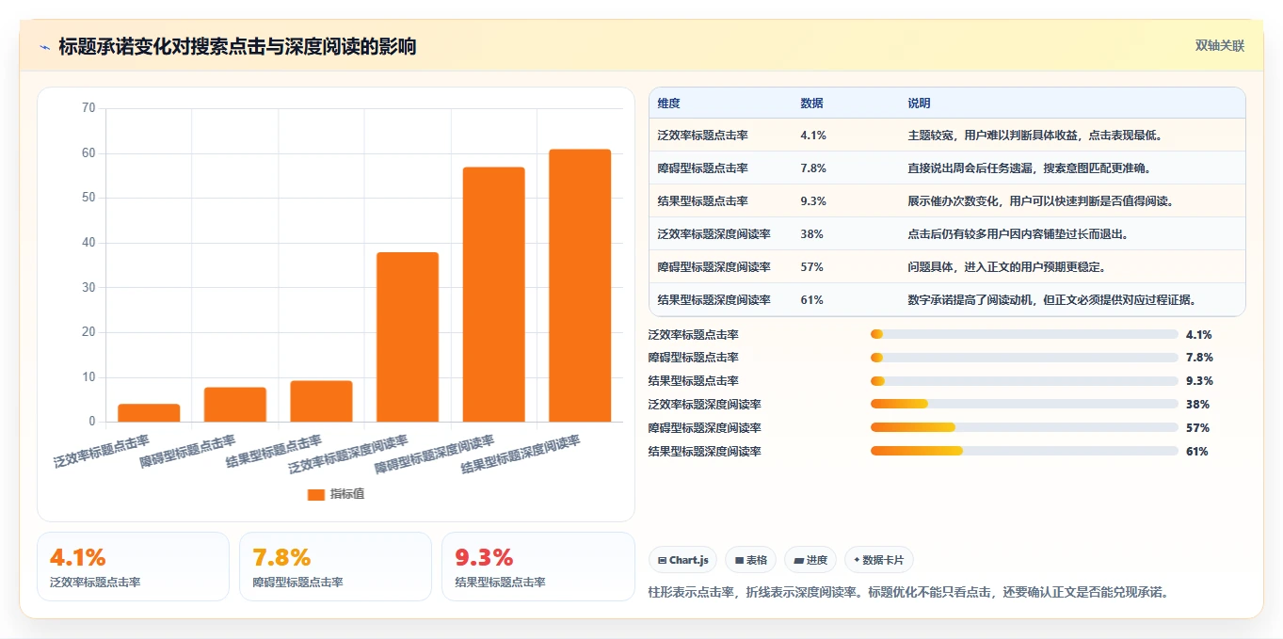
Task: Click the 数据 column header
Action: pyautogui.click(x=812, y=104)
